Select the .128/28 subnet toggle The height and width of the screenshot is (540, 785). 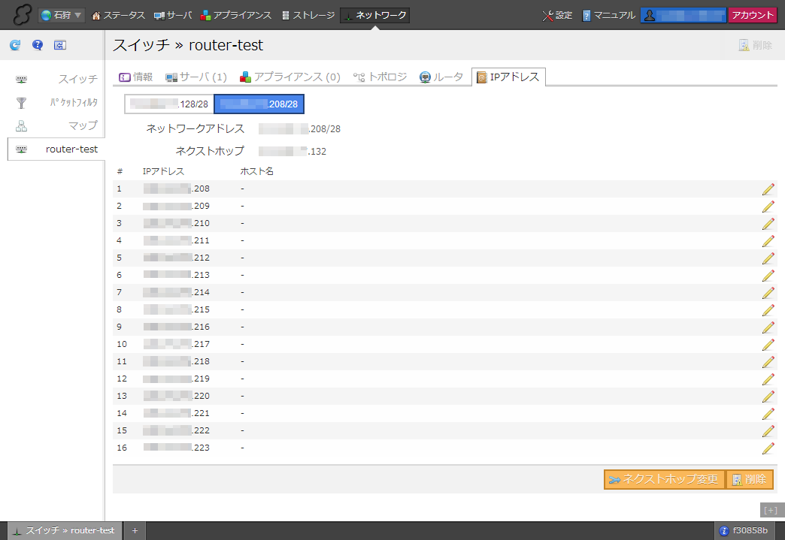tap(169, 104)
